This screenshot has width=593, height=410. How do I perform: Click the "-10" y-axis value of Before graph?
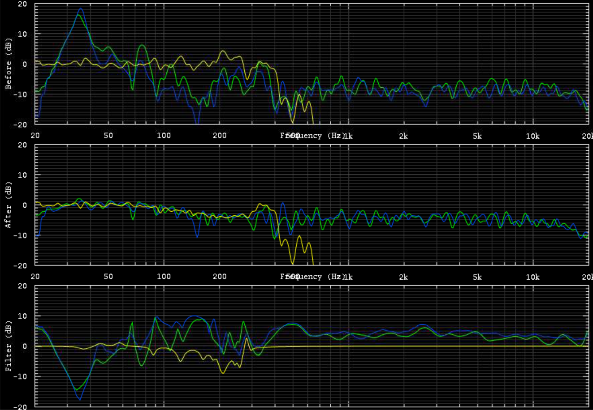(x=22, y=94)
